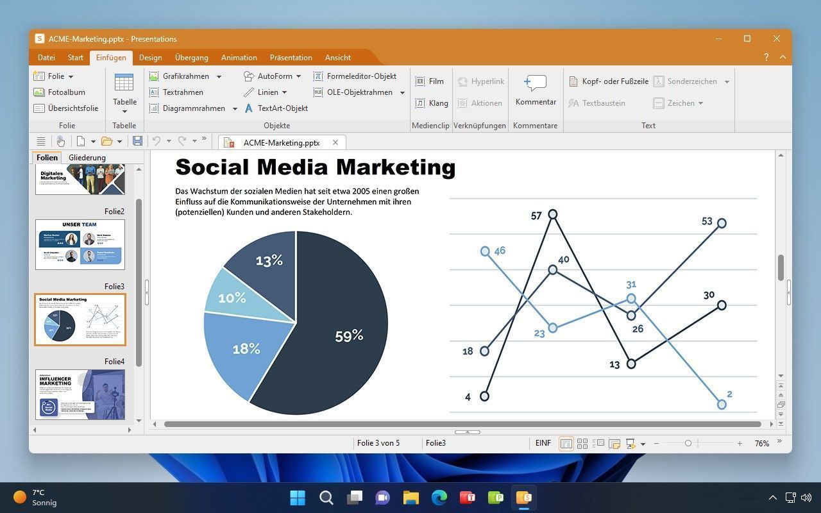
Task: Insert a Film media clip
Action: 430,81
